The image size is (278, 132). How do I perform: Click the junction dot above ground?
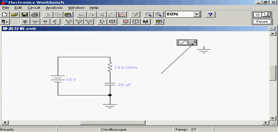coord(110,95)
